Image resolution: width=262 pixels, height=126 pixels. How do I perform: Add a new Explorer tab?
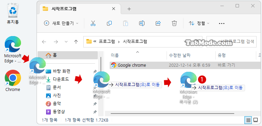pos(129,9)
